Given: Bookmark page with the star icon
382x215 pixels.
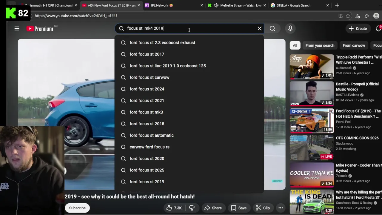Looking at the screenshot, I should 348,16.
